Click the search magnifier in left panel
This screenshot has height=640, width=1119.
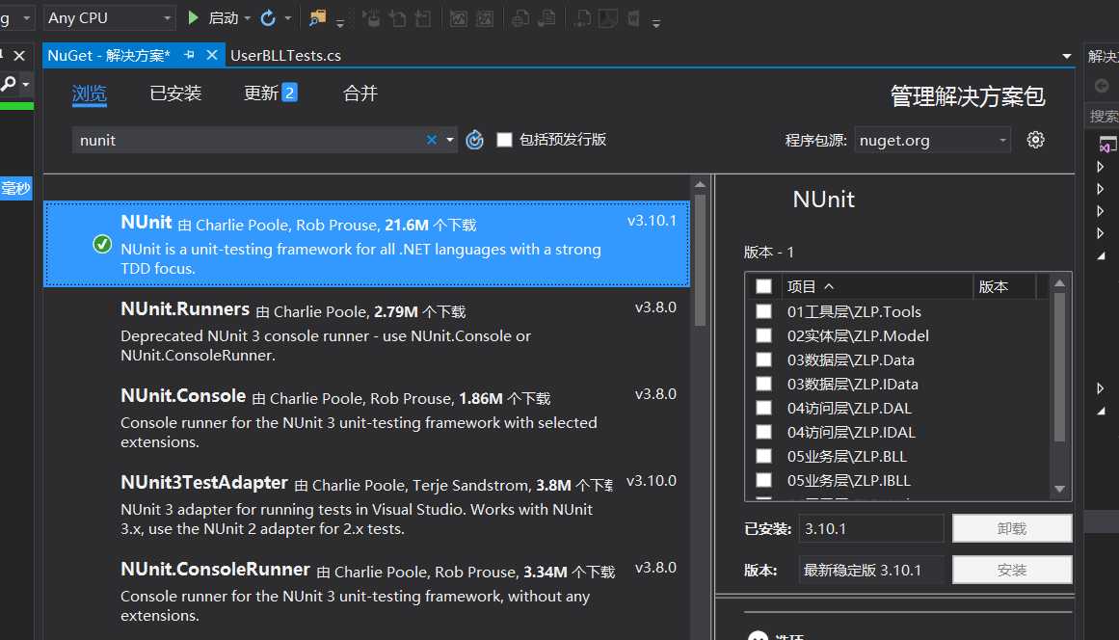(9, 84)
